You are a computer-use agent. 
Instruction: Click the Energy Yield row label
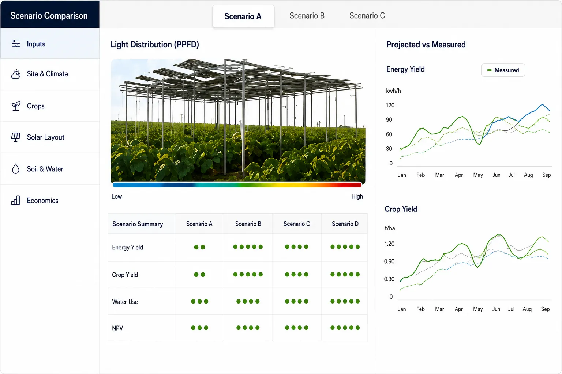coord(127,247)
